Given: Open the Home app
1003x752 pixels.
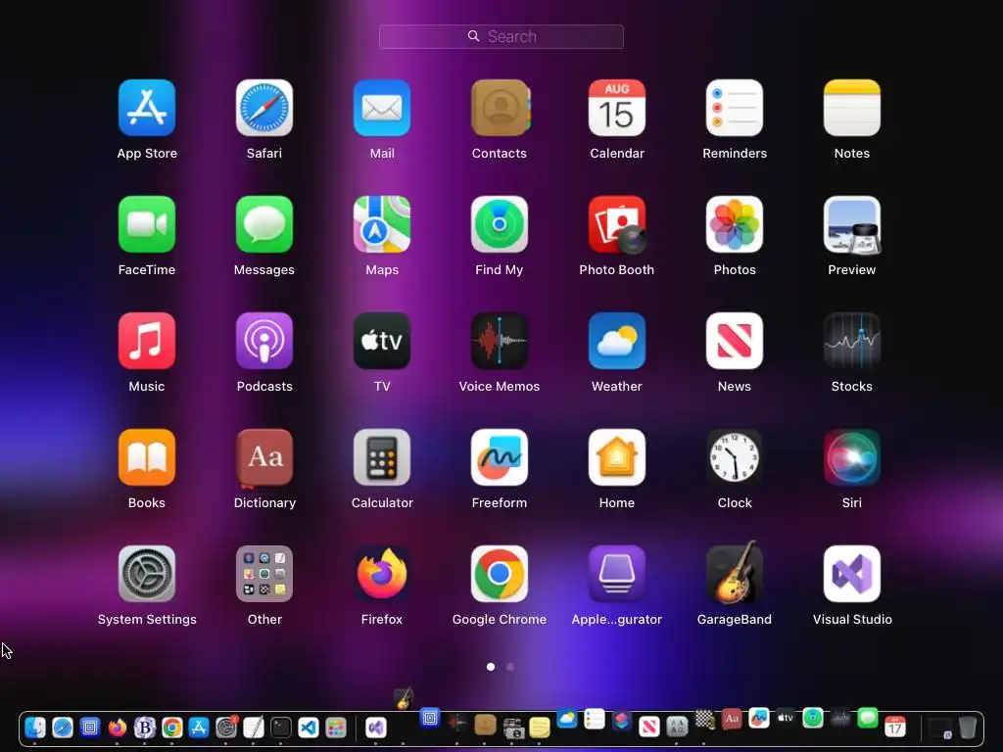Looking at the screenshot, I should click(x=617, y=457).
